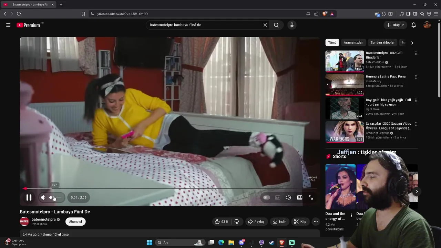This screenshot has width=441, height=248.
Task: Select the Seriden videolar filter chip
Action: [382, 42]
